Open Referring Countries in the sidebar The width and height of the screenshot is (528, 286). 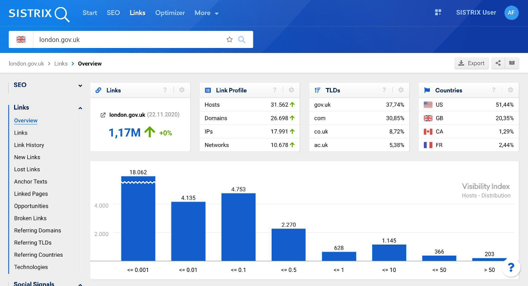38,255
